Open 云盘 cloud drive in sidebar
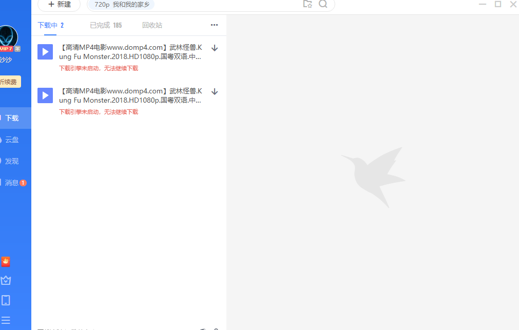The width and height of the screenshot is (519, 330). click(x=11, y=140)
